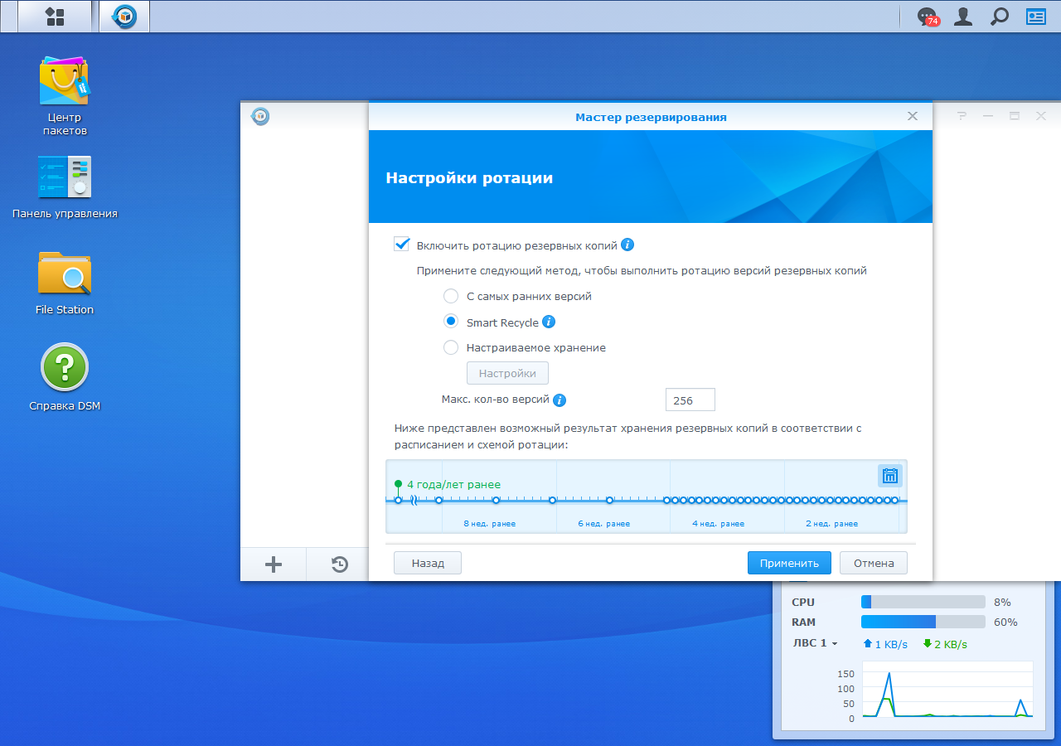Screen dimensions: 1061x746
Task: Open calendar icon on the timeline
Action: 890,476
